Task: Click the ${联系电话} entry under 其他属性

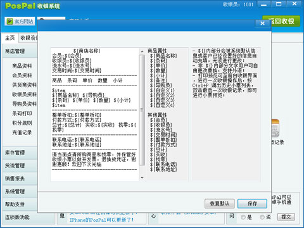Action: click(163, 164)
